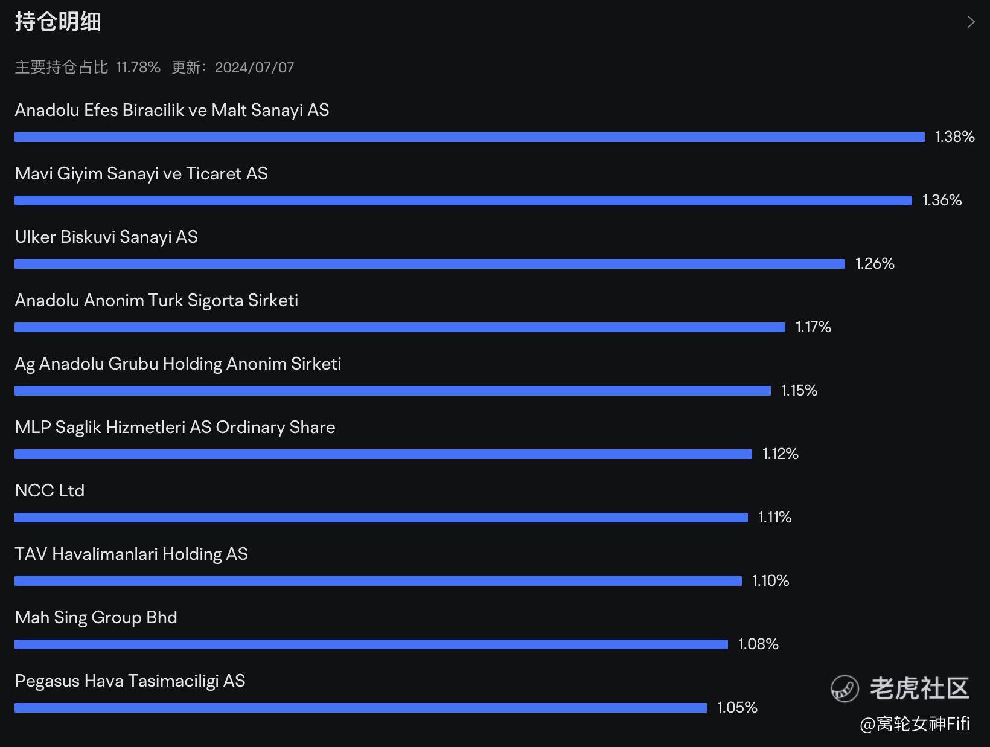The image size is (990, 747).
Task: Select Mah Sing Group Bhd holding
Action: click(96, 617)
